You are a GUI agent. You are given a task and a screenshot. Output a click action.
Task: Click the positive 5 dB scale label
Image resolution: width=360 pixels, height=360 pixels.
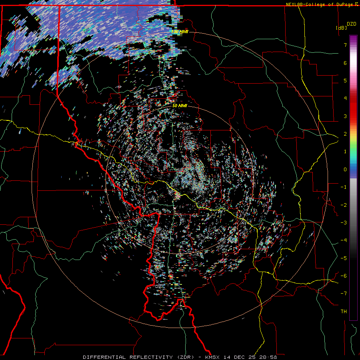click(345, 80)
